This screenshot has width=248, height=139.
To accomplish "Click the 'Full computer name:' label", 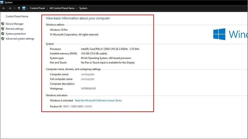I will tap(61, 79).
